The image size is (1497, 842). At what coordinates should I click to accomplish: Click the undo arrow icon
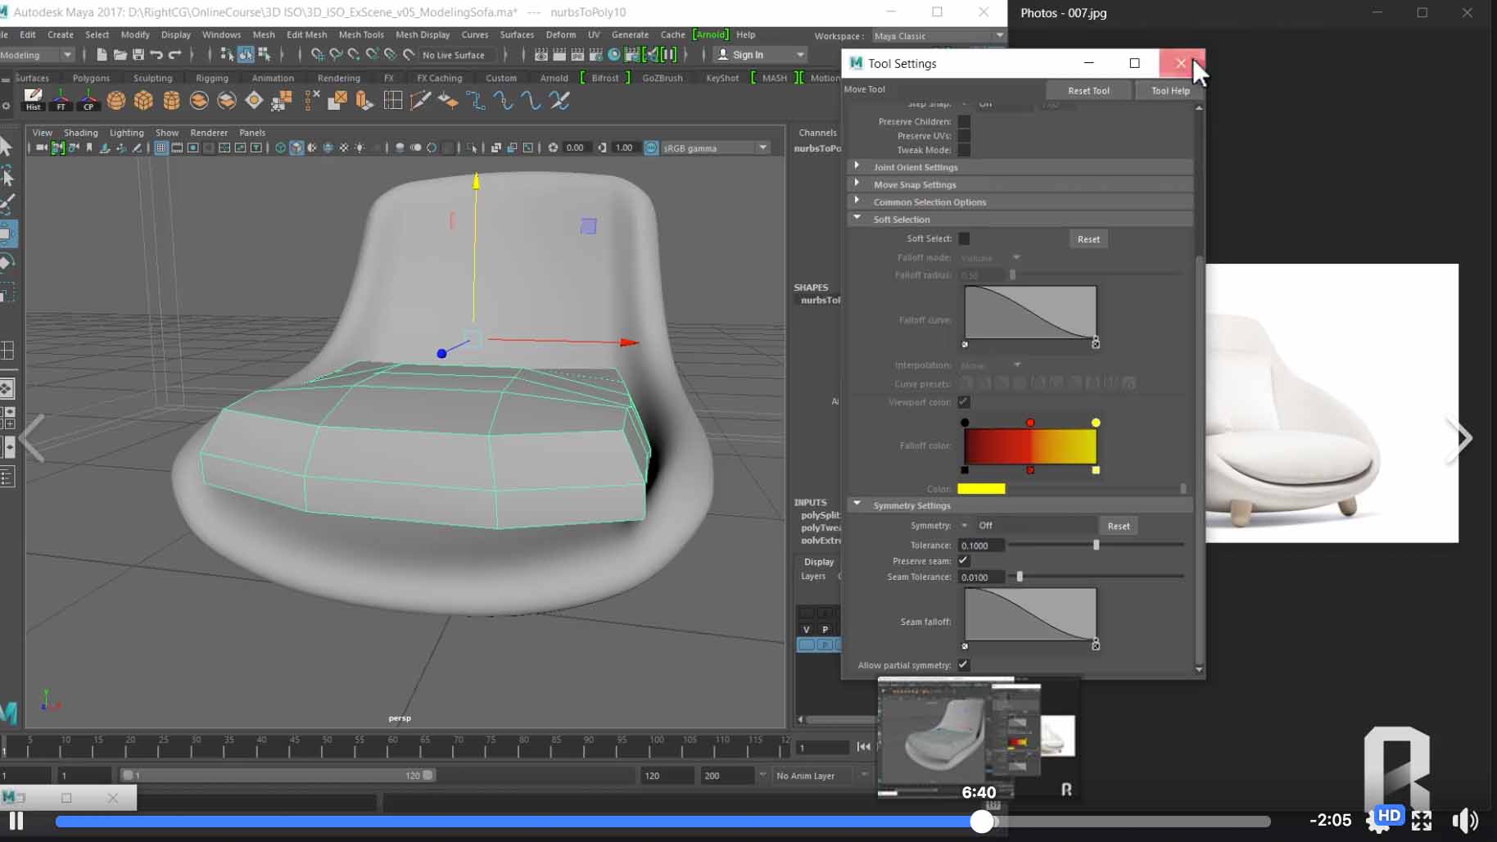156,55
